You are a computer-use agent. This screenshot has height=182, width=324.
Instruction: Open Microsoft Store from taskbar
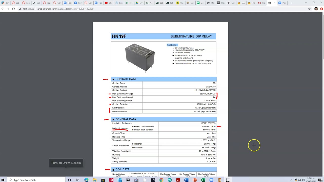[103, 180]
